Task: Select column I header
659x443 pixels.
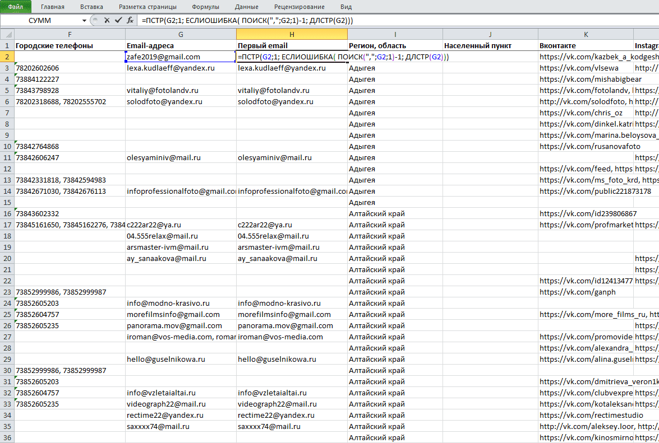Action: pos(395,34)
